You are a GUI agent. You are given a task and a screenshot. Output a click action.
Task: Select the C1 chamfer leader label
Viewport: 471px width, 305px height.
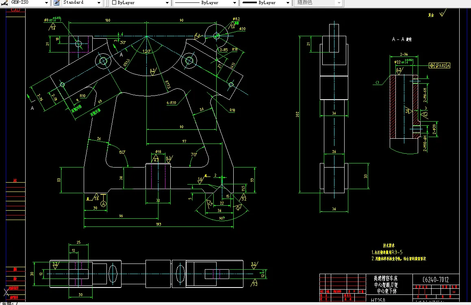377,82
